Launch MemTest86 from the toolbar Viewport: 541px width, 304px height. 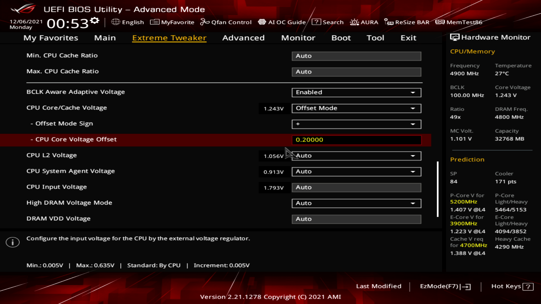[459, 22]
